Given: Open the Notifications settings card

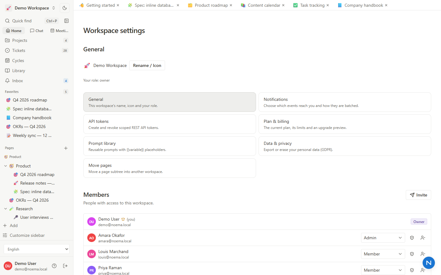Looking at the screenshot, I should (x=345, y=102).
